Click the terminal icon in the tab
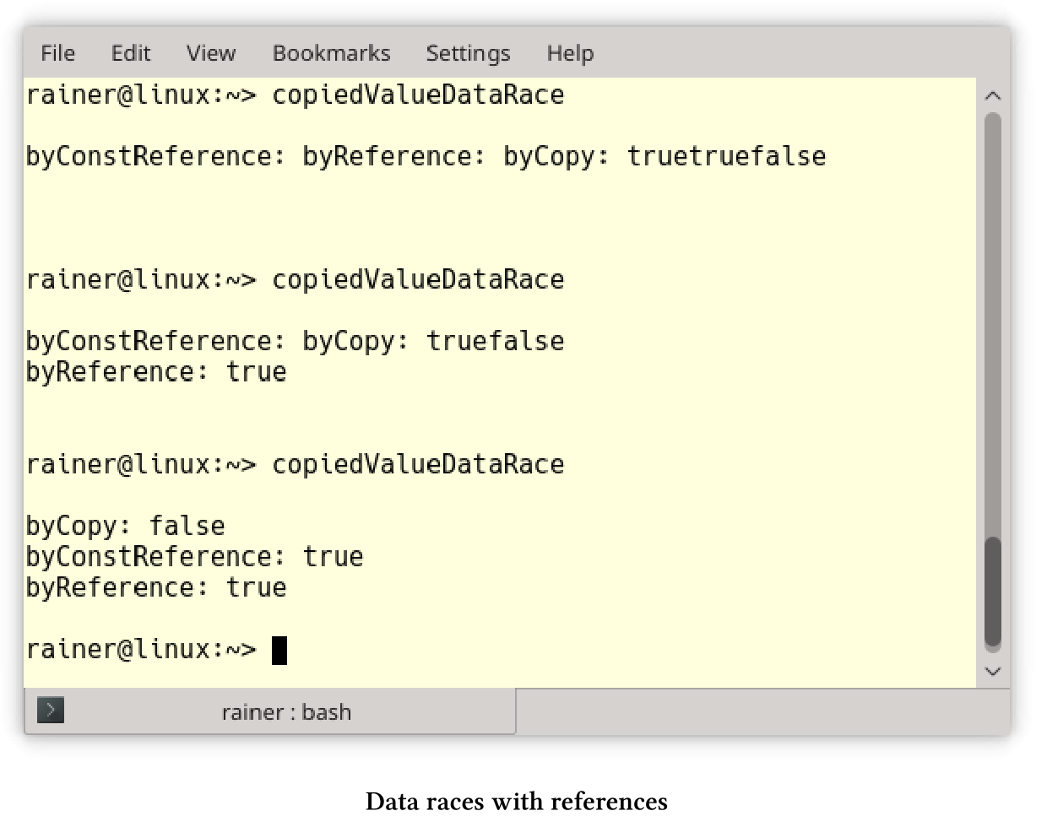This screenshot has height=827, width=1047. (x=51, y=711)
